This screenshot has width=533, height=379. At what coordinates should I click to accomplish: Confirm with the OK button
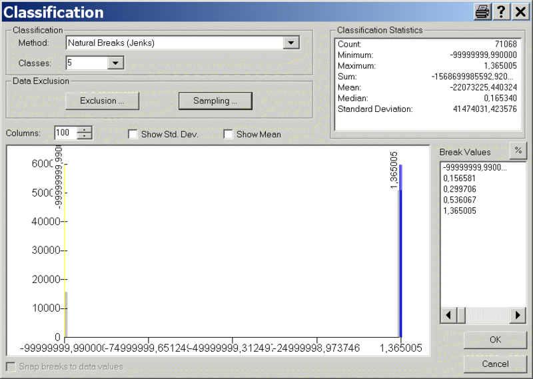click(495, 340)
